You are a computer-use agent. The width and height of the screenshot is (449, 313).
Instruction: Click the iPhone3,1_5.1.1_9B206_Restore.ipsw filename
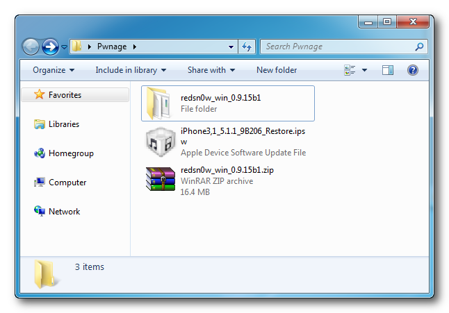[x=243, y=136]
